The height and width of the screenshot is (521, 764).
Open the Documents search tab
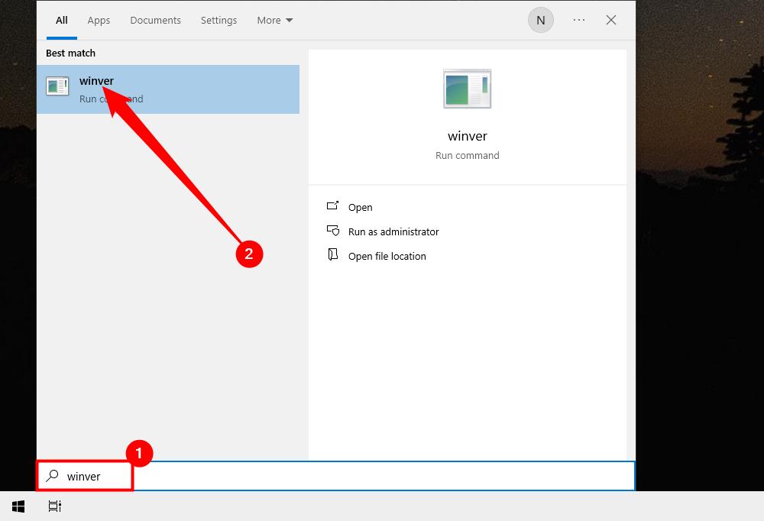pyautogui.click(x=155, y=20)
